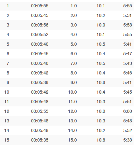Select lap 5 speed value 10.5
This screenshot has height=147, width=138.
[101, 44]
